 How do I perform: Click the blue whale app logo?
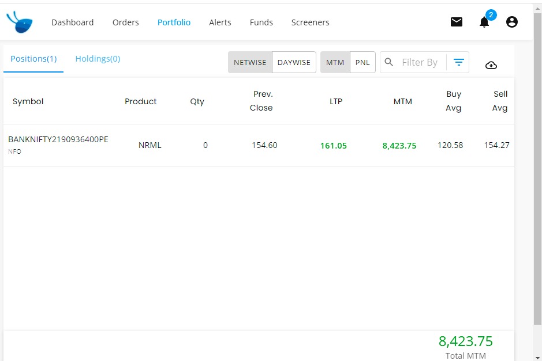20,22
